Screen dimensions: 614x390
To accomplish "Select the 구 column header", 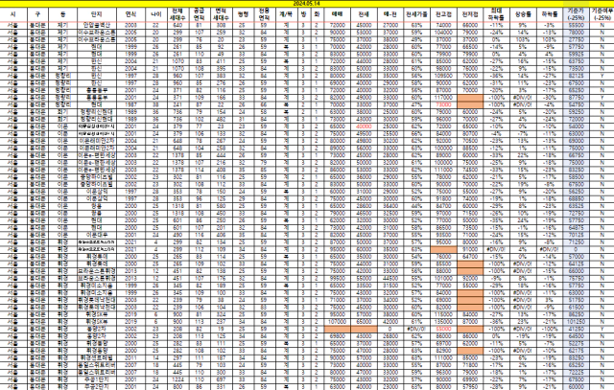I will tap(37, 14).
